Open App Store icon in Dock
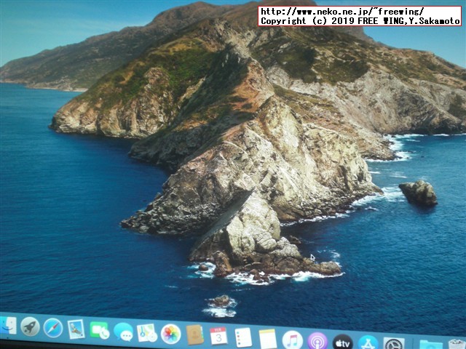The width and height of the screenshot is (466, 349). click(x=368, y=342)
